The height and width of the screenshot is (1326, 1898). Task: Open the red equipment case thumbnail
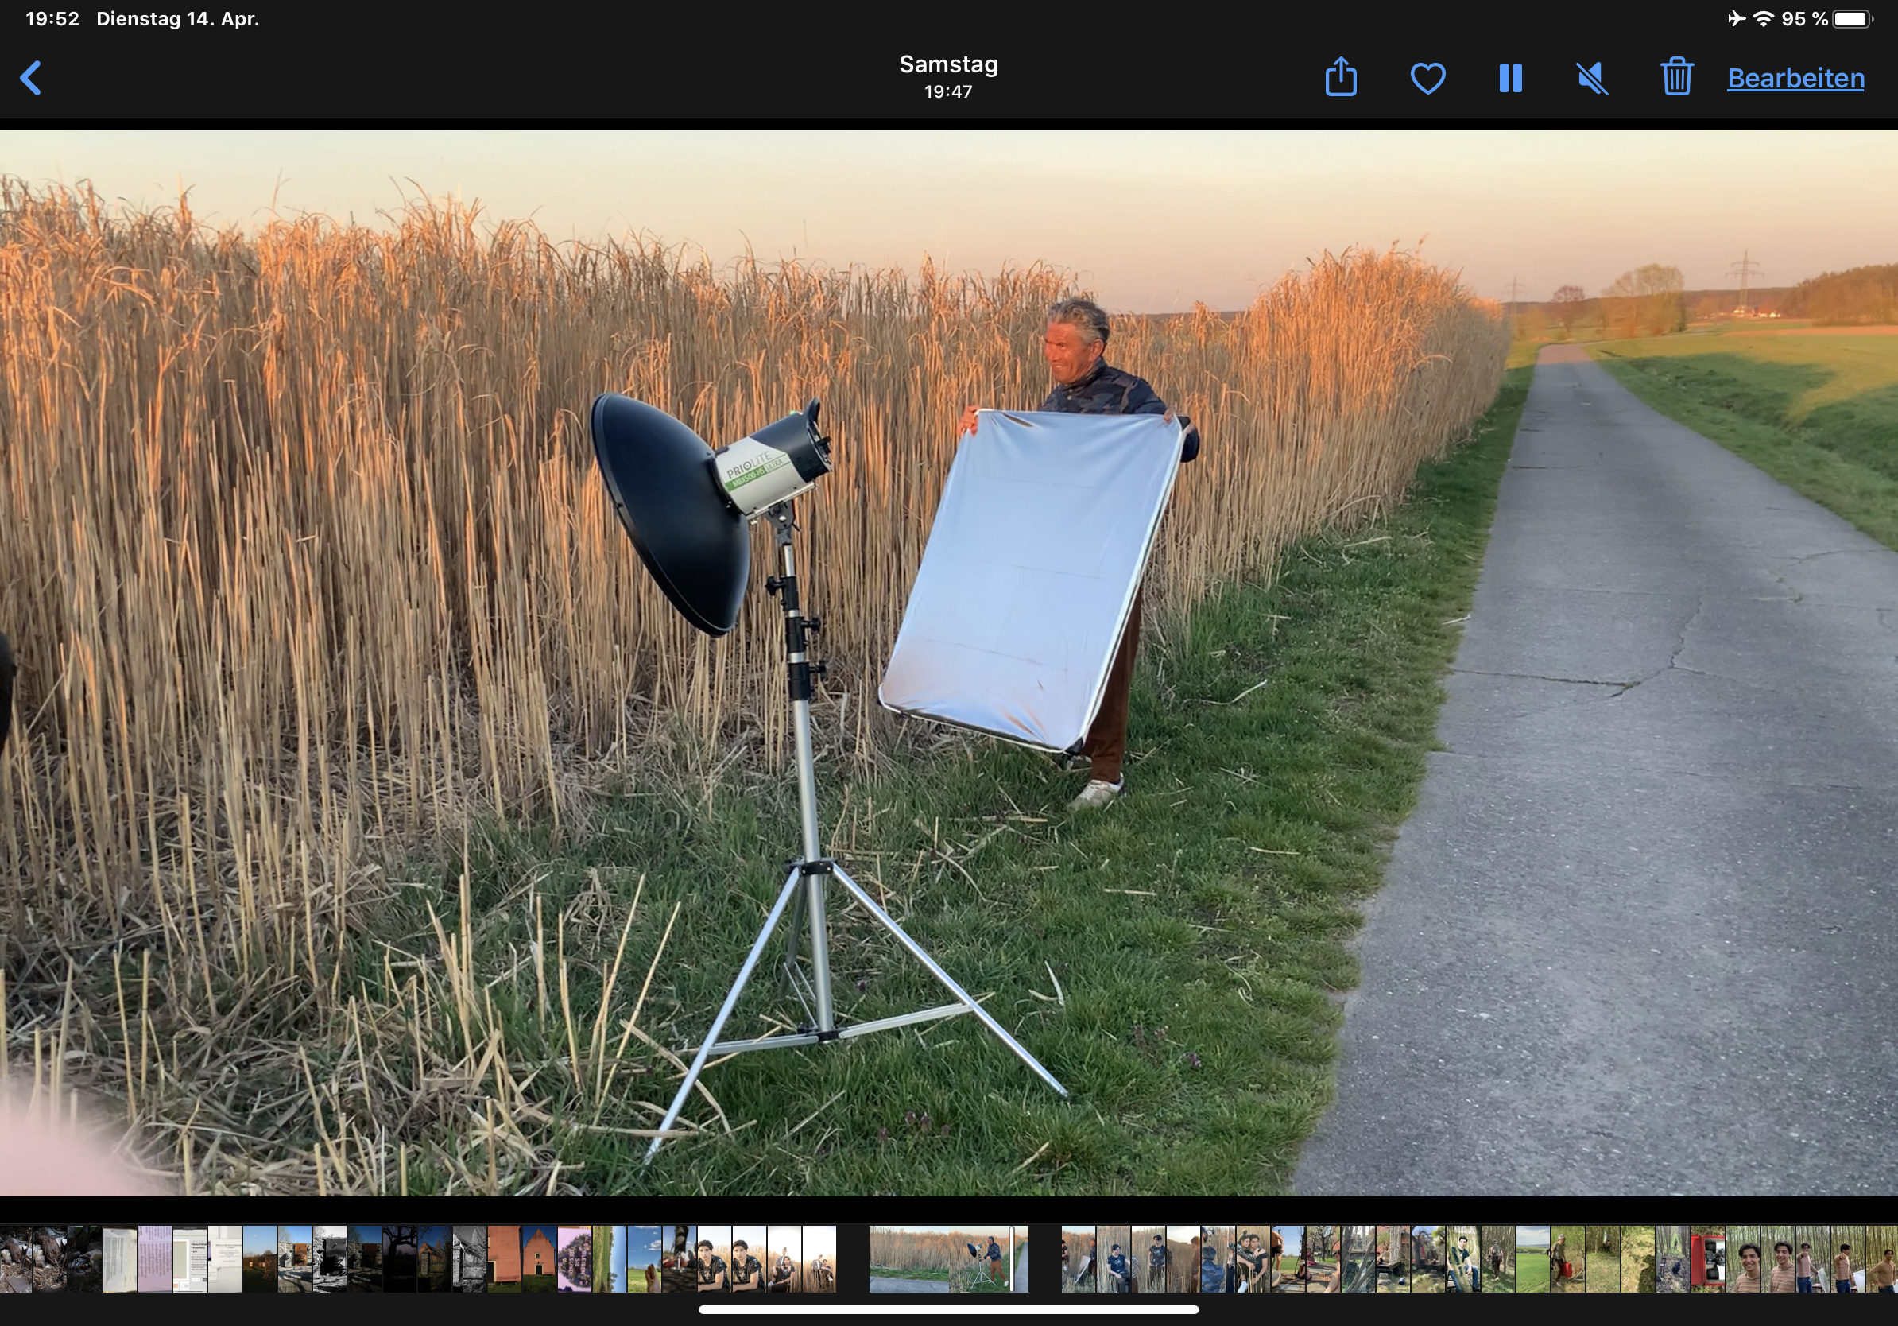coord(1708,1259)
